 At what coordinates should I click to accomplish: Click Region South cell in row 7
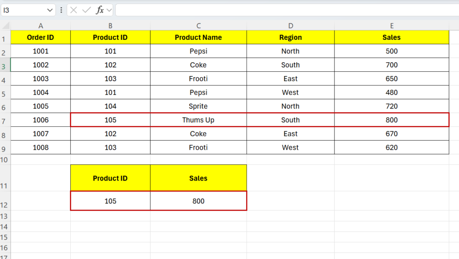coord(290,120)
